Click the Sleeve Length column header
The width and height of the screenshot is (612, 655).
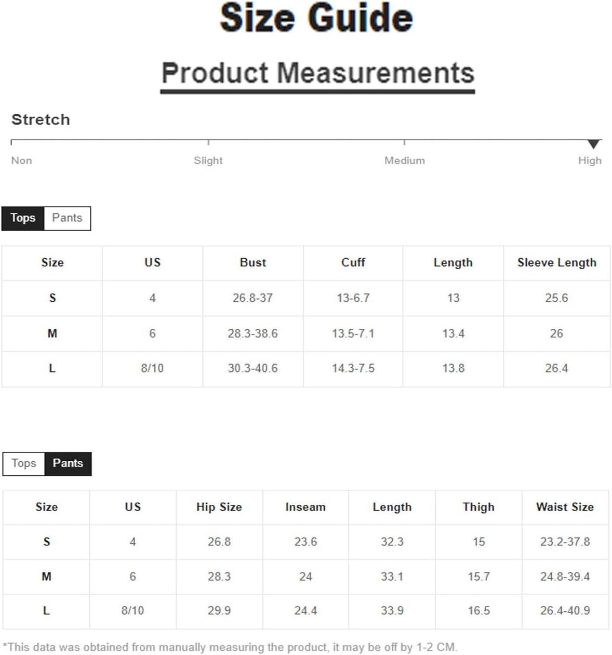tap(556, 263)
